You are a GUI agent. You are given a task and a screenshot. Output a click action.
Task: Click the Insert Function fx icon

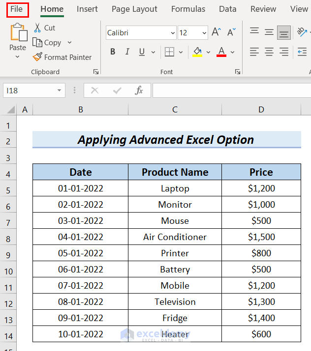tap(139, 90)
